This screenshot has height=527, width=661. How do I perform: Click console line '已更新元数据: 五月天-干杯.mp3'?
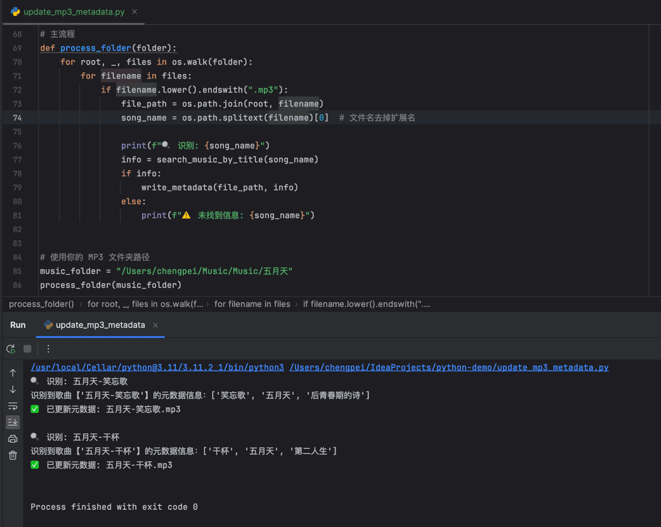(x=109, y=465)
